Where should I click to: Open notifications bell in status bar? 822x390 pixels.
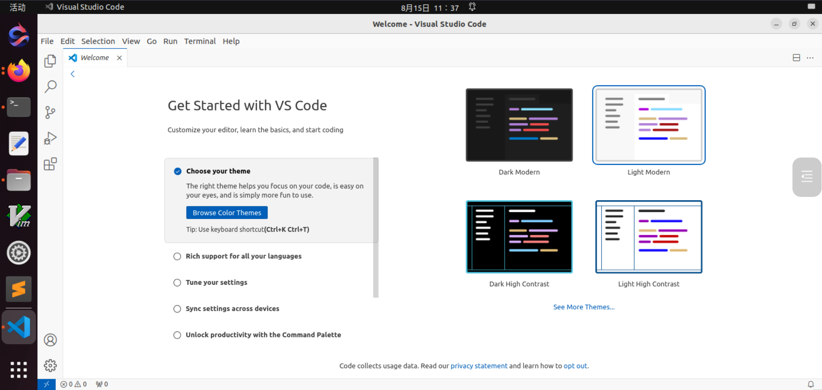click(x=810, y=384)
